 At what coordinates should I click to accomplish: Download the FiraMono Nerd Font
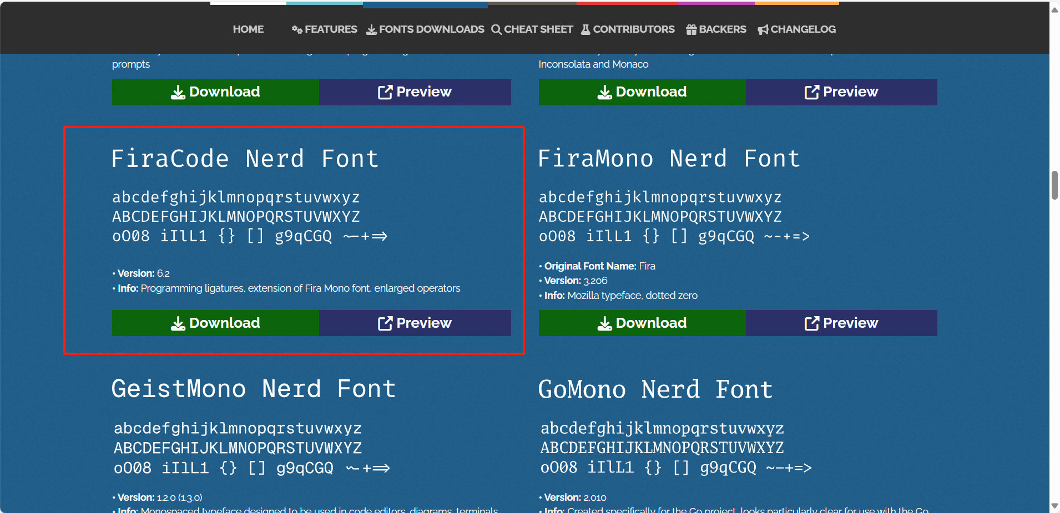click(642, 323)
